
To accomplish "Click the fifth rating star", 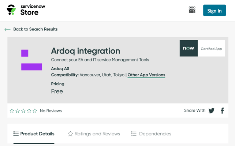I will tap(35, 111).
